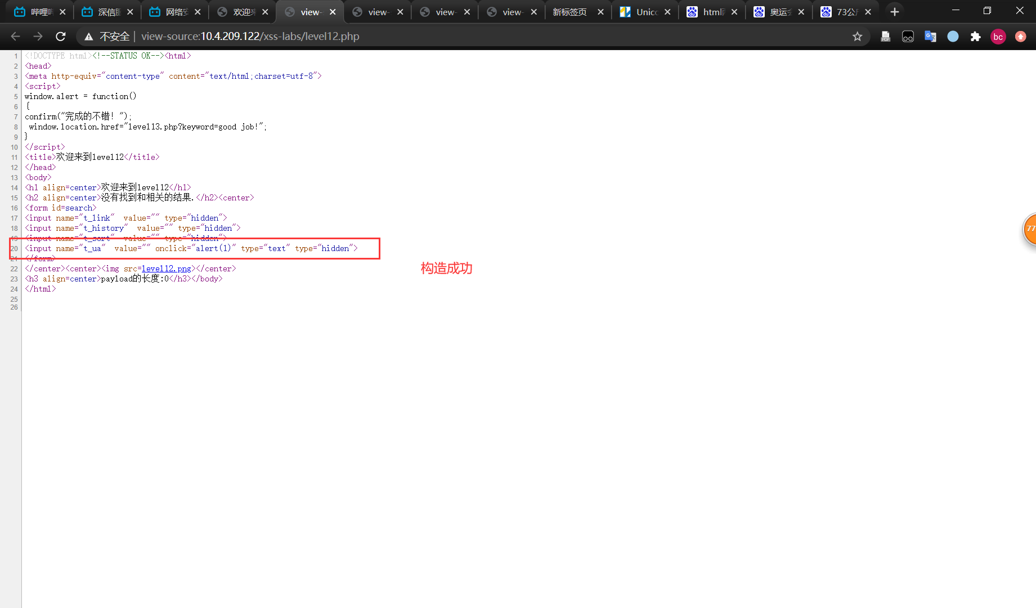Click the window.location.href level13.php line
This screenshot has width=1036, height=608.
point(148,127)
